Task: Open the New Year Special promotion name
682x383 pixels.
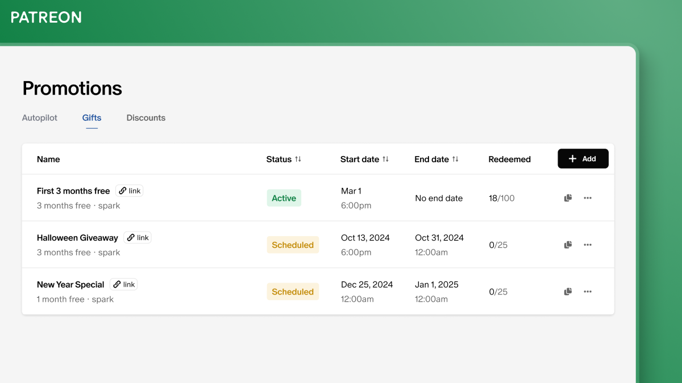Action: [x=70, y=285]
